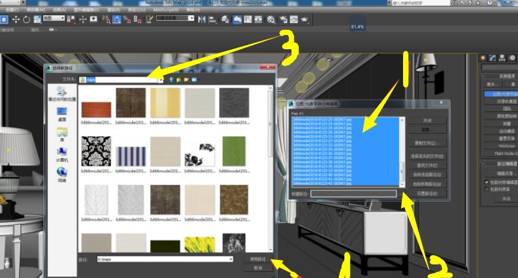Toggle the checked option under path editor panel
This screenshot has width=518, height=278.
[x=486, y=182]
